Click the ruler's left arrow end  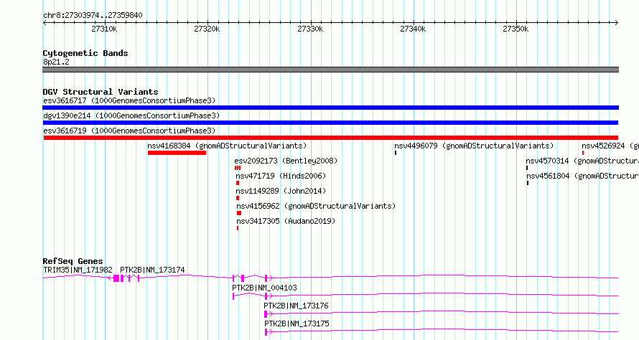[x=45, y=23]
